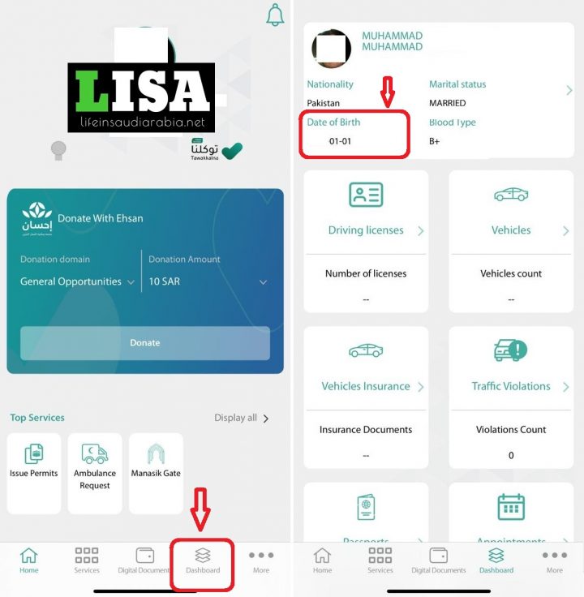Viewport: 584px width, 597px height.
Task: Tap the Appointments calendar icon
Action: (511, 507)
